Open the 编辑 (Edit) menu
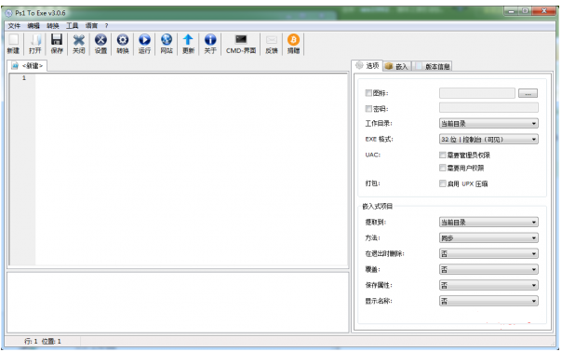 click(33, 26)
